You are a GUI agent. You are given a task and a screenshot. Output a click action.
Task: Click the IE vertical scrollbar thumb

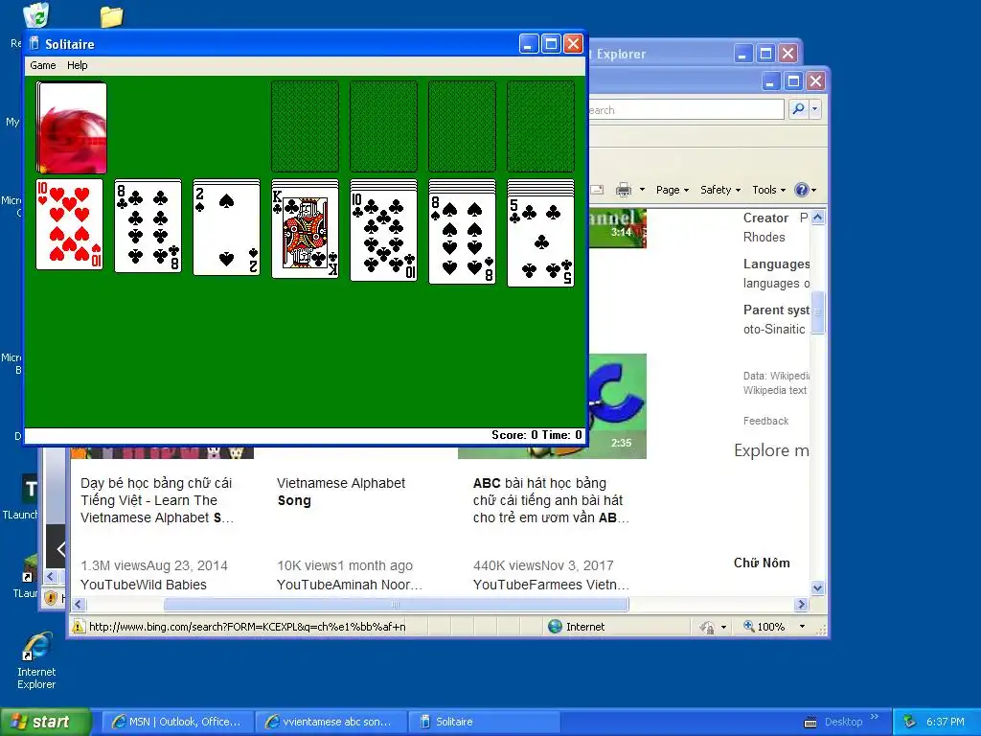[x=818, y=312]
